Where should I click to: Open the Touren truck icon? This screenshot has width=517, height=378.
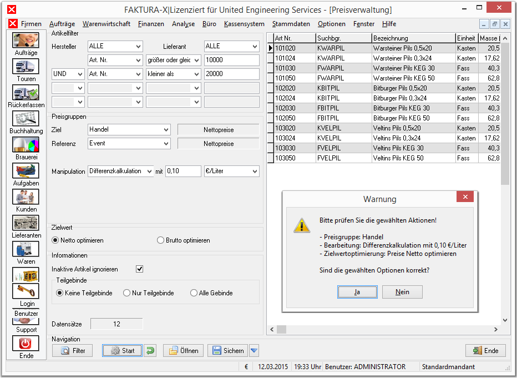pos(26,66)
